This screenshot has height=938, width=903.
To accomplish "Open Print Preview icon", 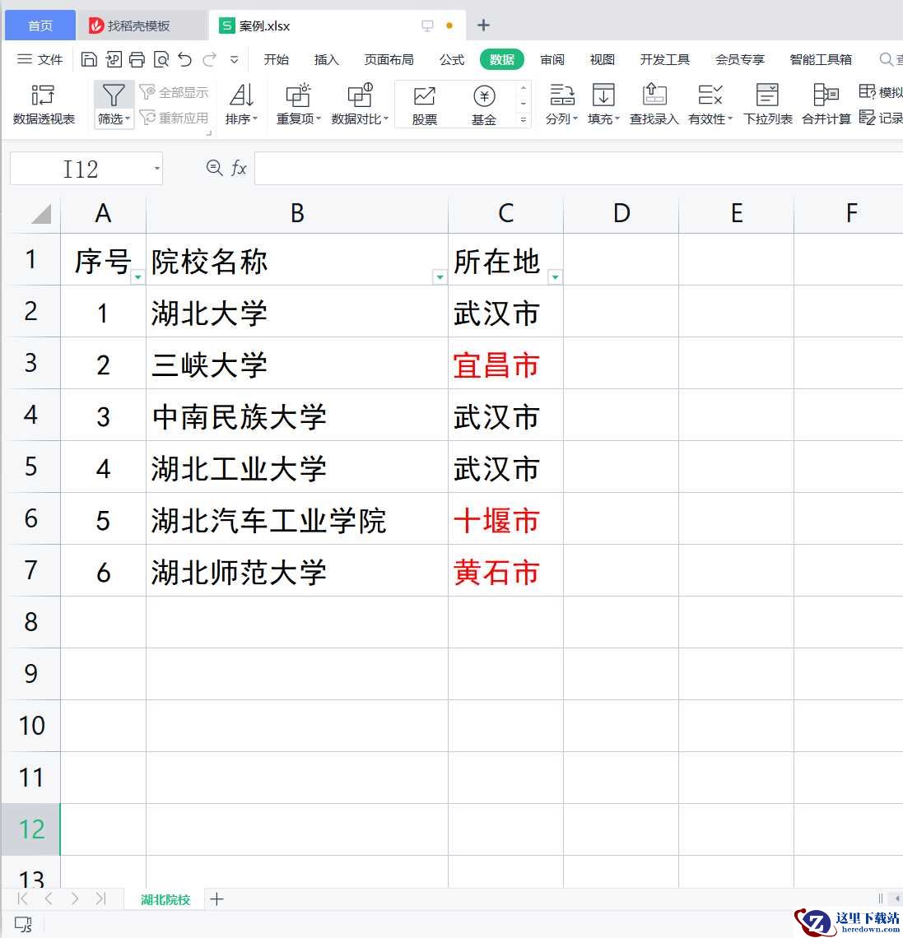I will 161,59.
